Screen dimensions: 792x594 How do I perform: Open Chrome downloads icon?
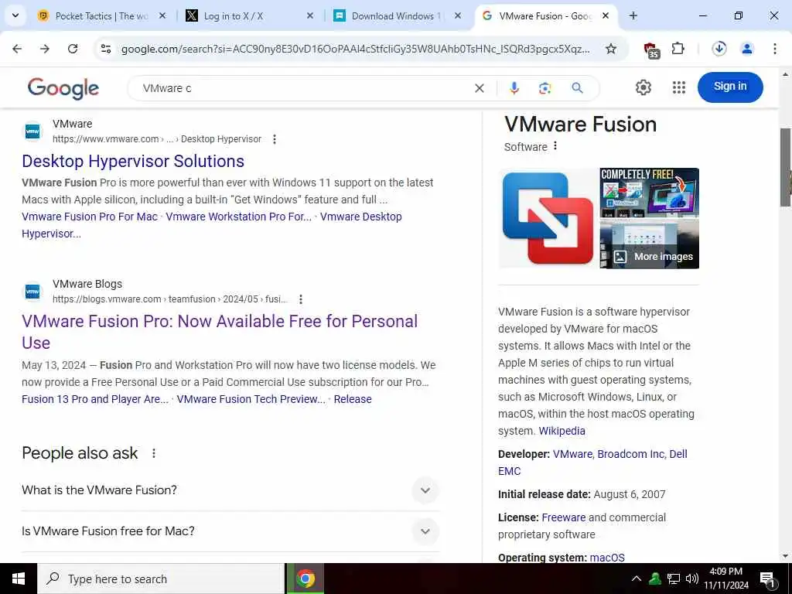(x=719, y=49)
